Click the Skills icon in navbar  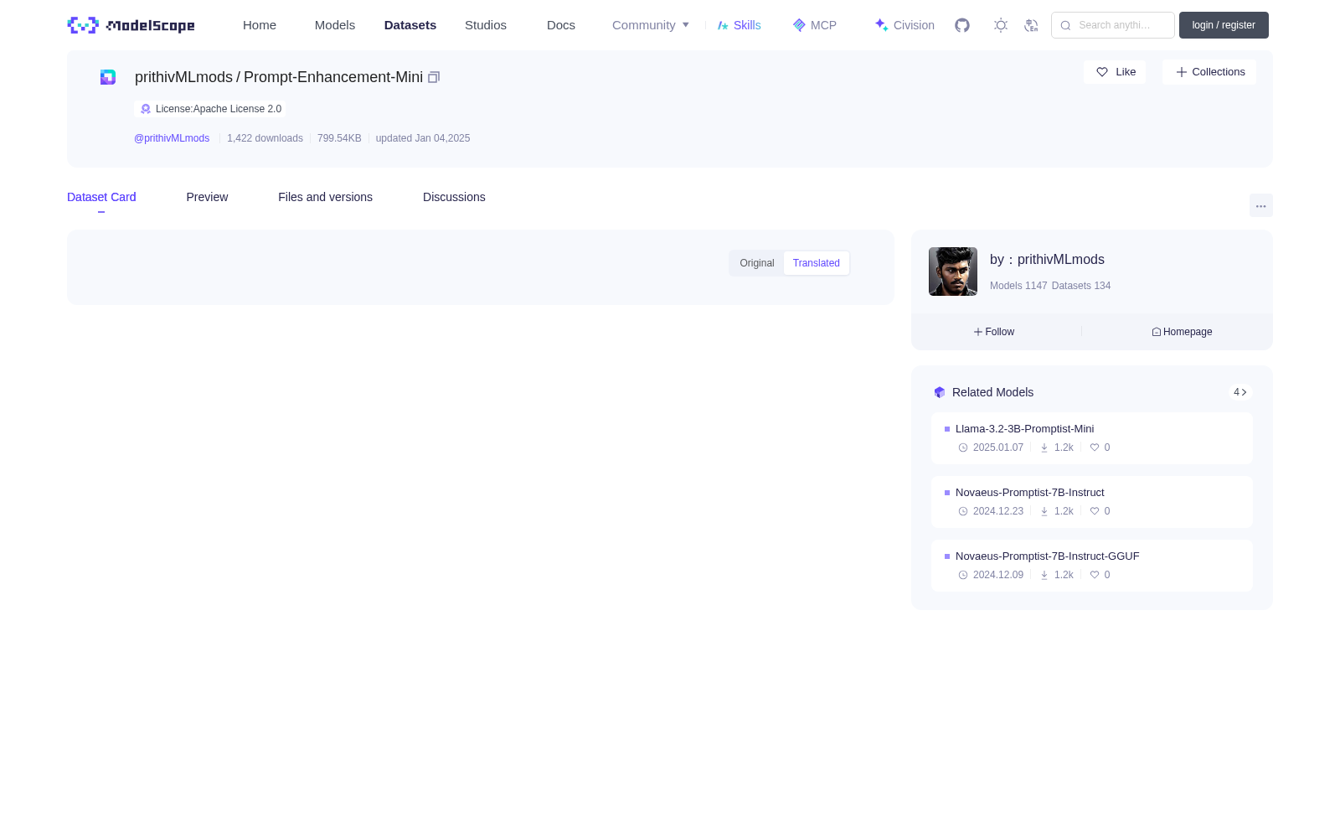click(x=723, y=25)
